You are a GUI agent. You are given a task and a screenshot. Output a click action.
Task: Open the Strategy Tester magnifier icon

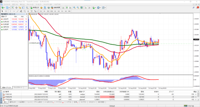[27, 8]
